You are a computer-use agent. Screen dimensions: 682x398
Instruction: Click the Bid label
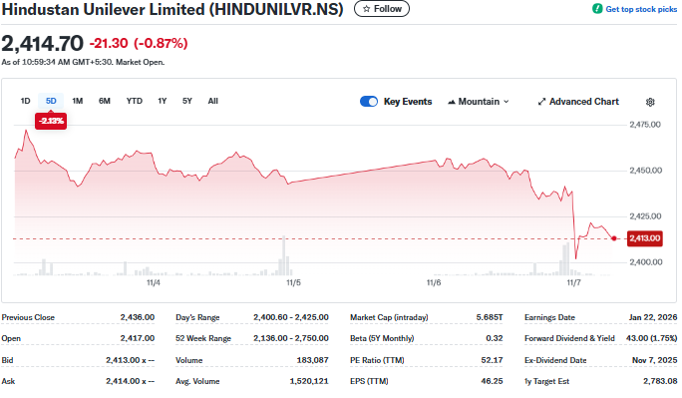(x=7, y=360)
